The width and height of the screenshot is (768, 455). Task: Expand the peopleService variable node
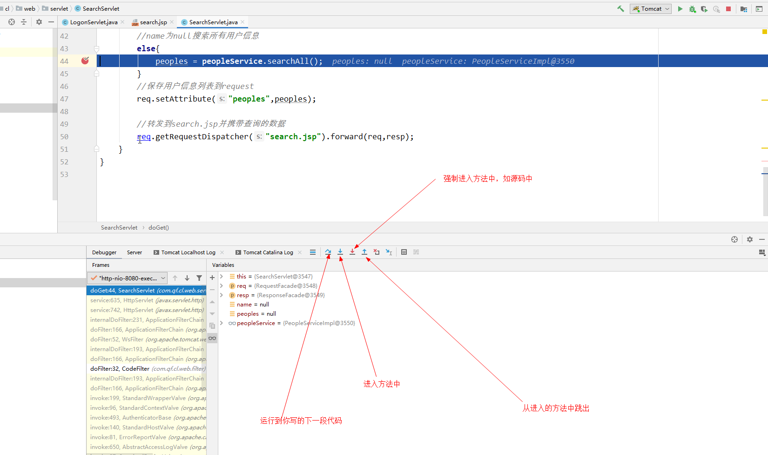(222, 323)
